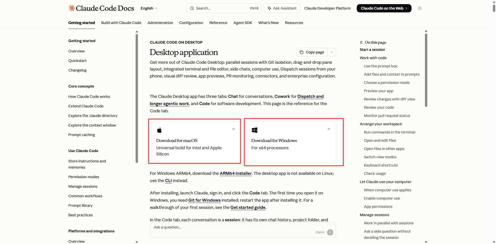496x244 pixels.
Task: Click the Copy page button
Action: click(x=312, y=52)
